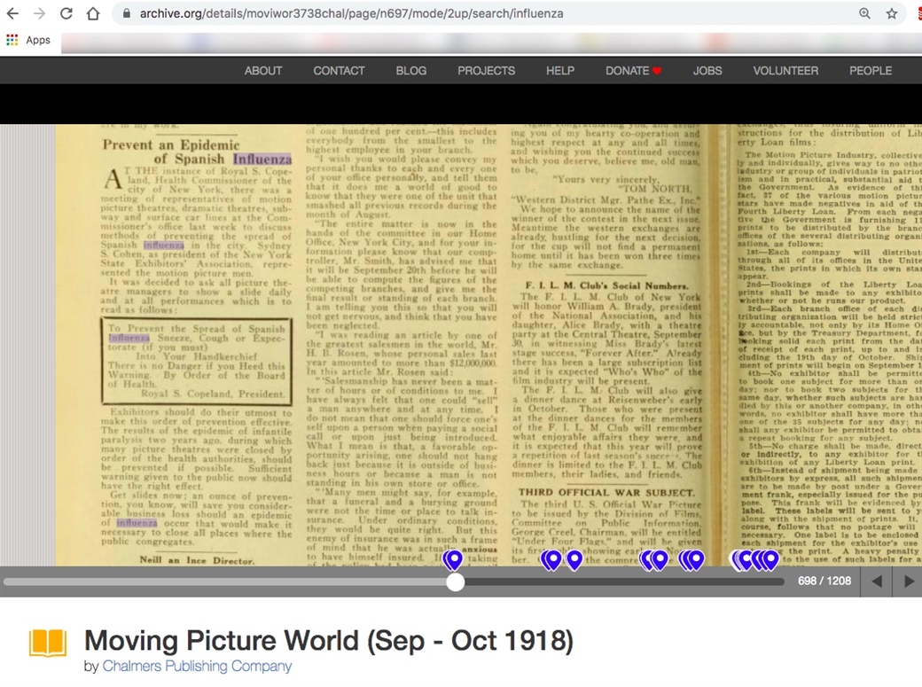This screenshot has width=922, height=687.
Task: Click the browser forward arrow
Action: coord(39,13)
